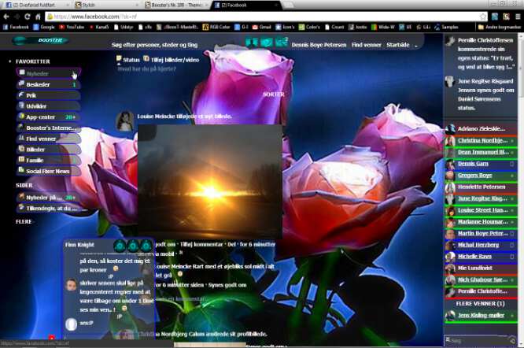Open the YouTube bookmark
This screenshot has height=348, width=524.
point(72,27)
